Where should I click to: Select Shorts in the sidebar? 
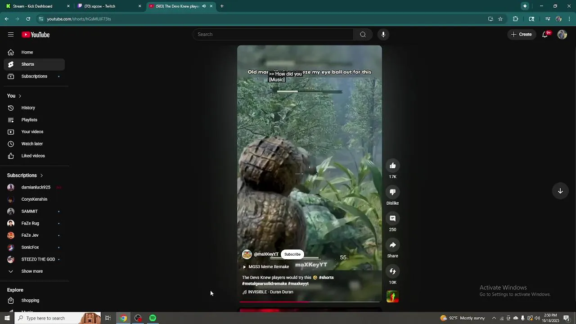tap(34, 64)
